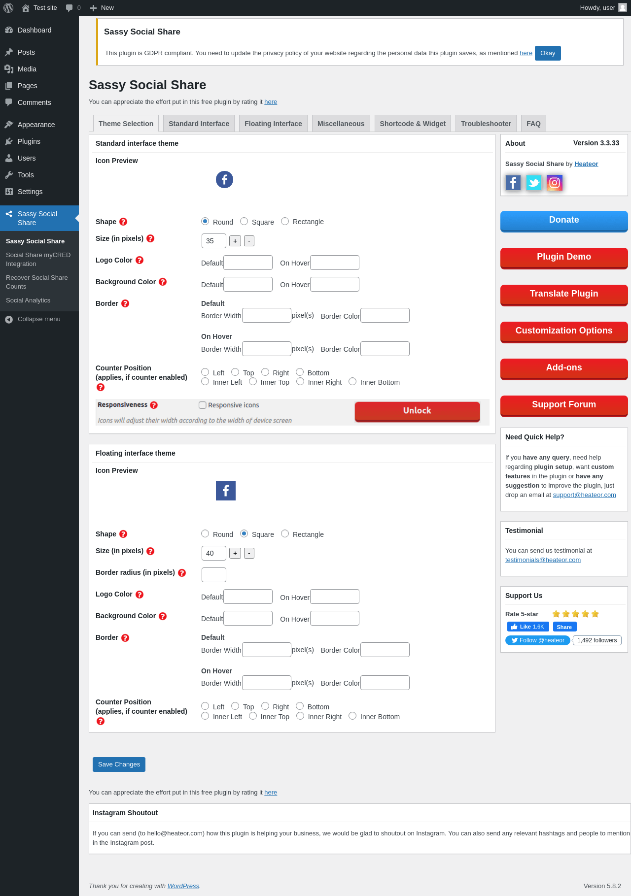631x896 pixels.
Task: Click floating Border radius input field
Action: point(214,575)
